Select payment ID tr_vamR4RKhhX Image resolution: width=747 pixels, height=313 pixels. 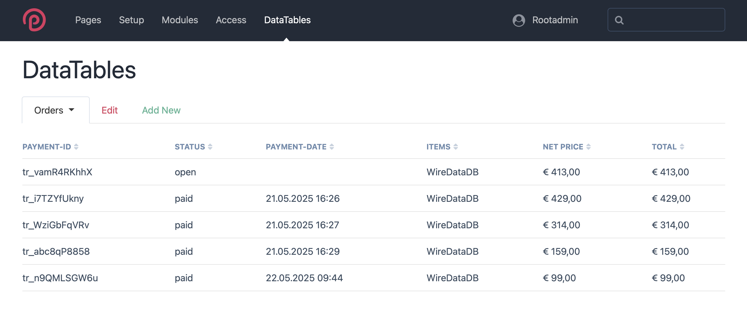(57, 172)
